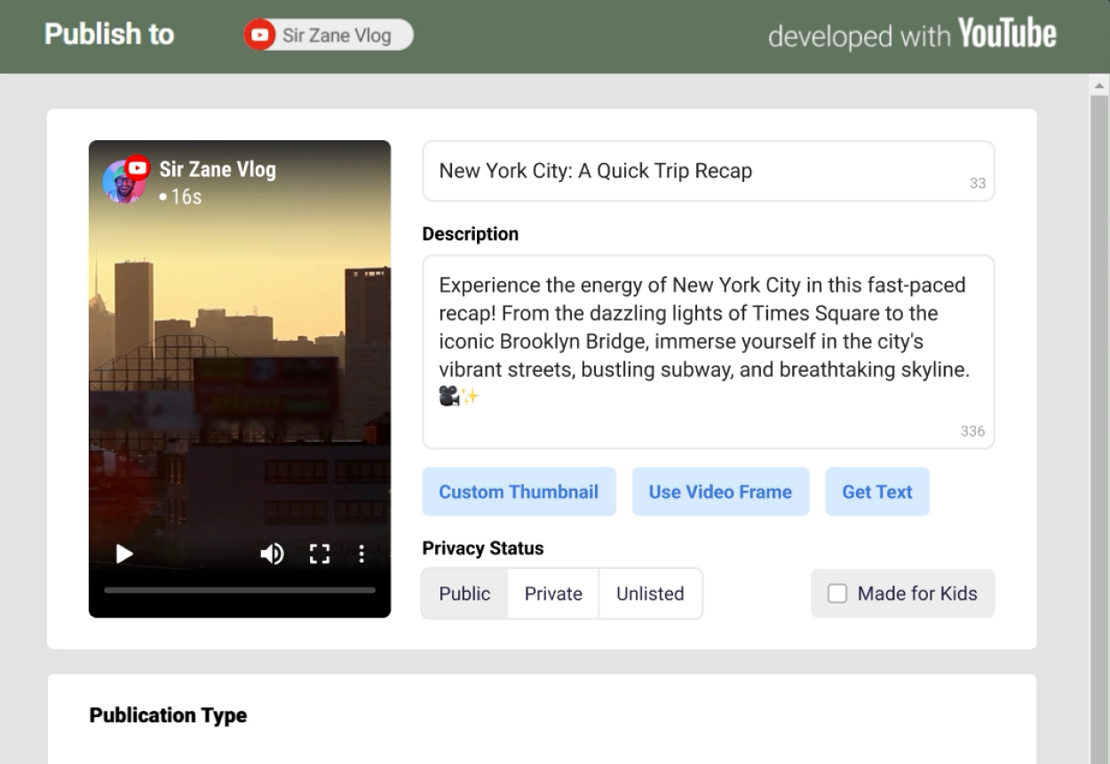
Task: Enter fullscreen on the video preview
Action: (x=319, y=555)
